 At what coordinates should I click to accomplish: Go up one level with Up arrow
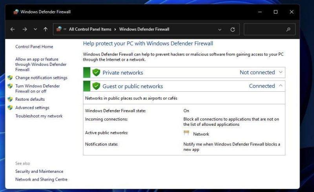[46, 29]
